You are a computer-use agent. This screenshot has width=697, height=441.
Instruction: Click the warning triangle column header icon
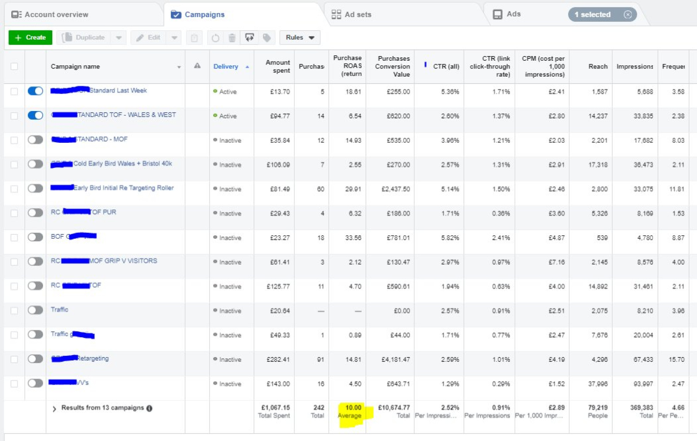click(x=197, y=66)
